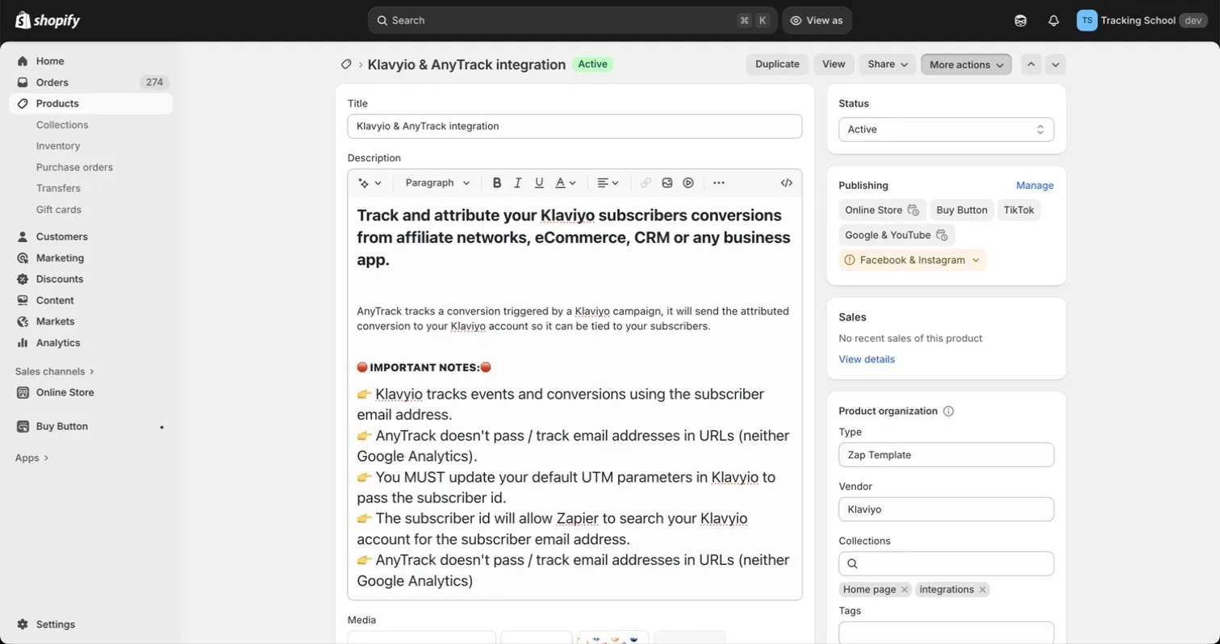Image resolution: width=1220 pixels, height=644 pixels.
Task: Expand Sales channels section
Action: coord(55,371)
